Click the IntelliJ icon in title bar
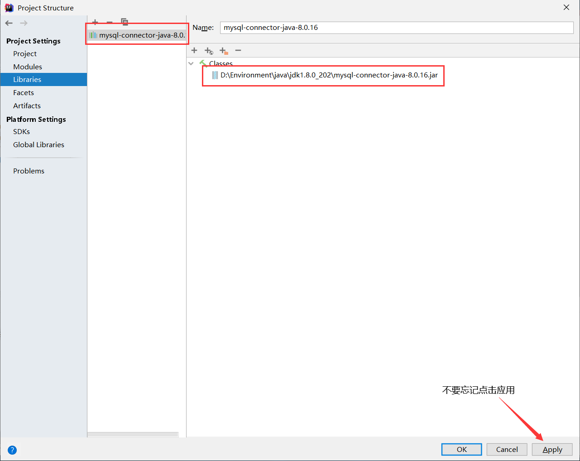580x461 pixels. [x=9, y=8]
